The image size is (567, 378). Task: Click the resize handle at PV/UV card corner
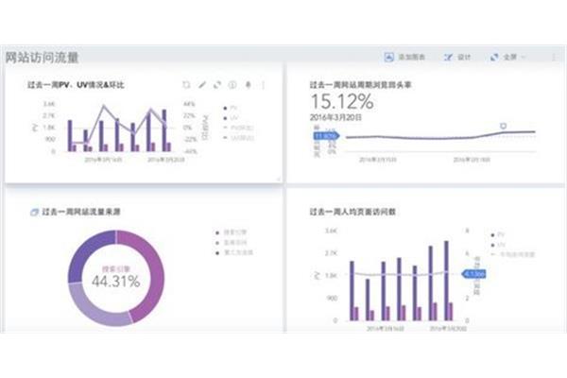278,179
